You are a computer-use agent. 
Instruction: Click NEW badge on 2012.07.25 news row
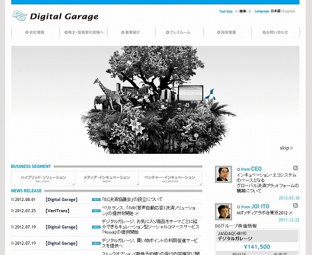click(97, 211)
